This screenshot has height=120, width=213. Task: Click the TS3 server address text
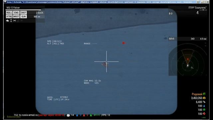[x=26, y=115]
